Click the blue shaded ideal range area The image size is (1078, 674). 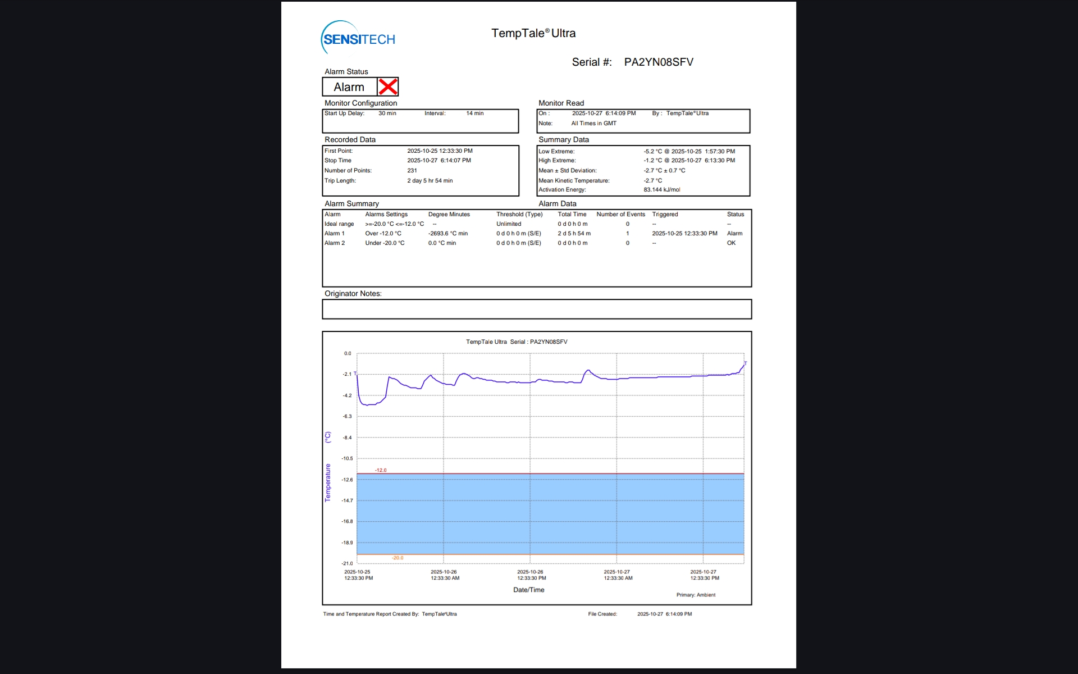[x=550, y=514]
